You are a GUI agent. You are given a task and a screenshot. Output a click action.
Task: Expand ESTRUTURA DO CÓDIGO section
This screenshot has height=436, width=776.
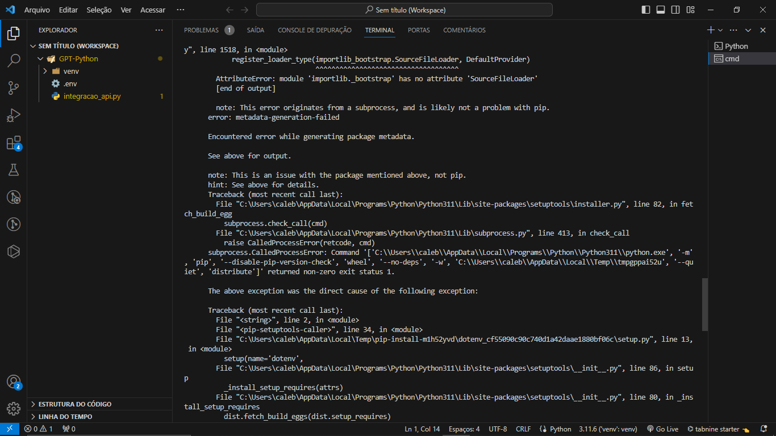coord(100,404)
